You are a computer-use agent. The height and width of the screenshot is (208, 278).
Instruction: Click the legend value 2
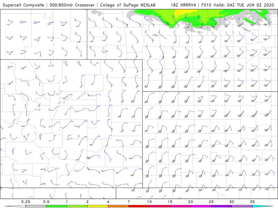tap(88, 202)
